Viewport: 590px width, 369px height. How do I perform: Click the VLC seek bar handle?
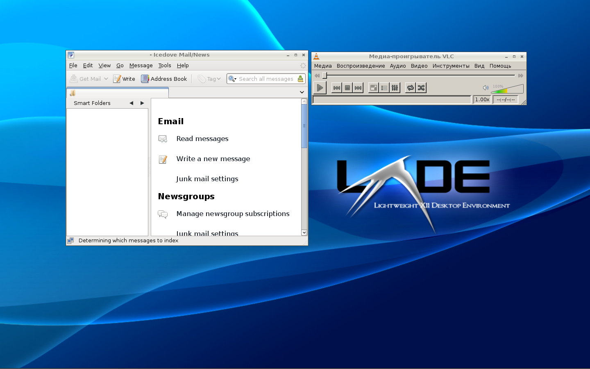[x=324, y=75]
